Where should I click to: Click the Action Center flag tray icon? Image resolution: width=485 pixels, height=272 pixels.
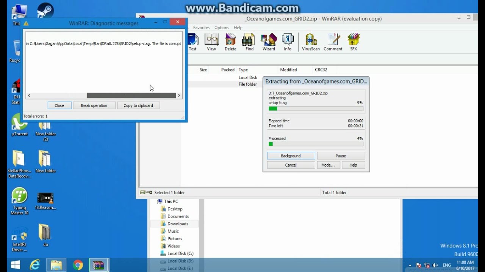click(x=419, y=265)
